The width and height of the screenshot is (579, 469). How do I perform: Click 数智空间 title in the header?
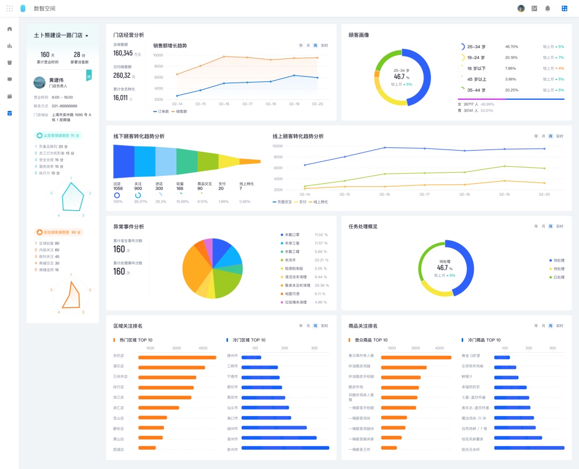[44, 9]
